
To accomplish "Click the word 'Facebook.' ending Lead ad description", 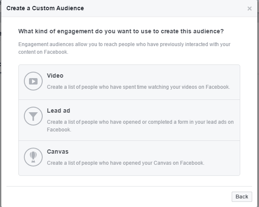I will (x=59, y=130).
